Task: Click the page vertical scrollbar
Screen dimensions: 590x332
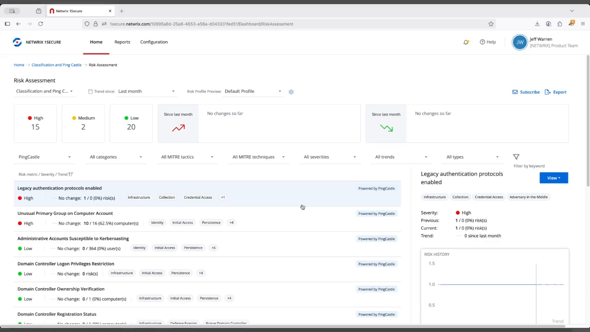Action: click(588, 120)
